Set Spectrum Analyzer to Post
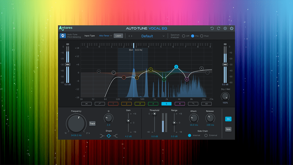293x165 pixels. tap(202, 36)
